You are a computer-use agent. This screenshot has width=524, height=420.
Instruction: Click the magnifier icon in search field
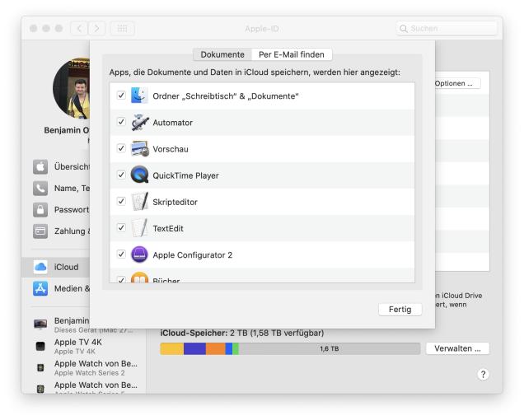(x=404, y=29)
